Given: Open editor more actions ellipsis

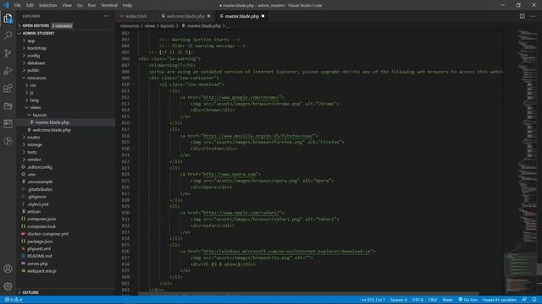Looking at the screenshot, I should [x=533, y=16].
